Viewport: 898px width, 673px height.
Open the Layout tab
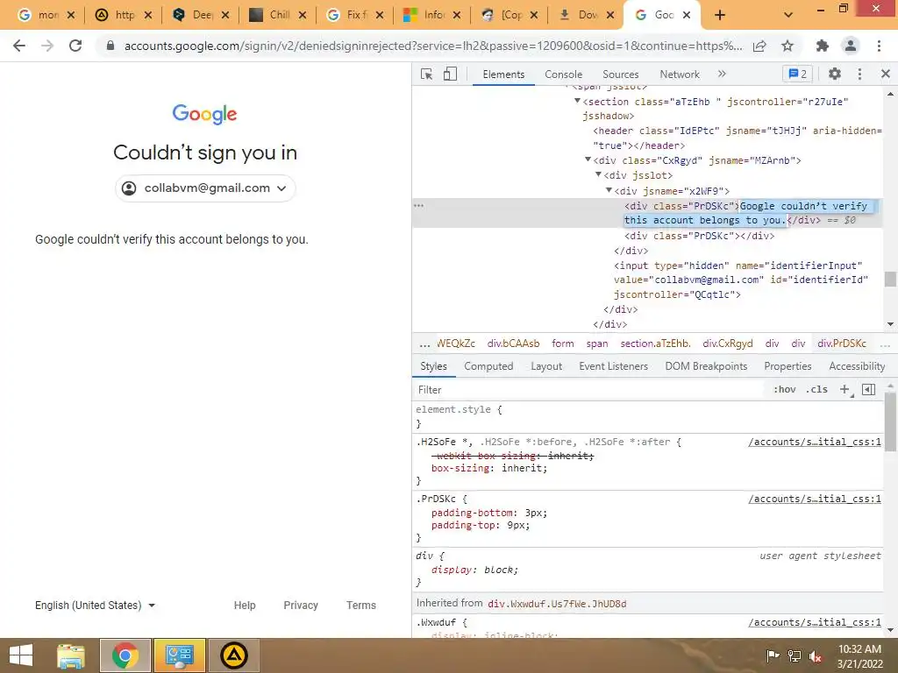click(x=546, y=366)
